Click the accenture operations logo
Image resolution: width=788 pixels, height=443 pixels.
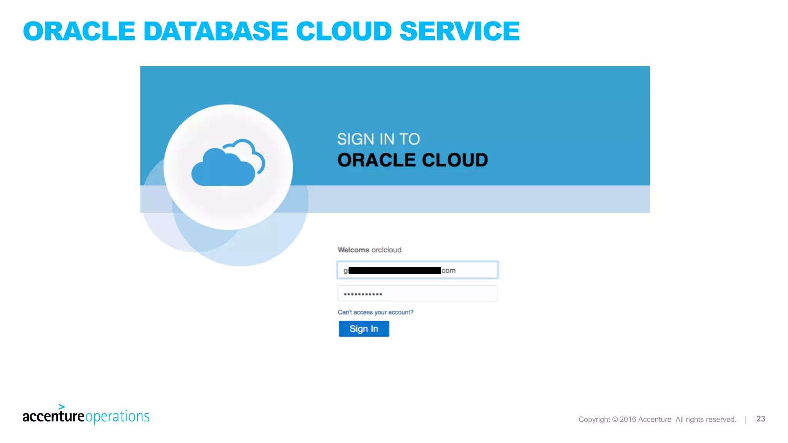coord(86,415)
